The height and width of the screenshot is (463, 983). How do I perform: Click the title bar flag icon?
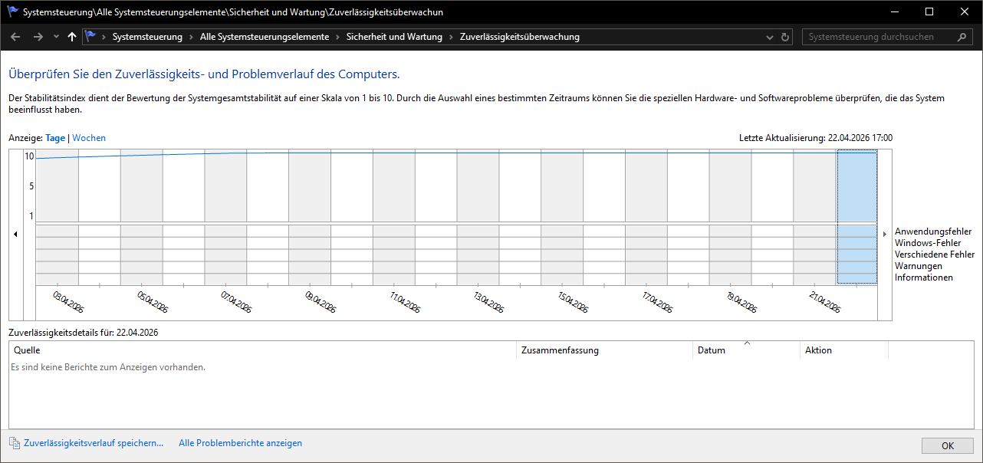pos(12,12)
